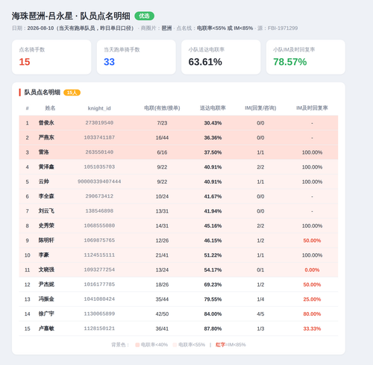Select rider name 文晓强
Viewport: 373px width, 365px height.
pos(46,269)
